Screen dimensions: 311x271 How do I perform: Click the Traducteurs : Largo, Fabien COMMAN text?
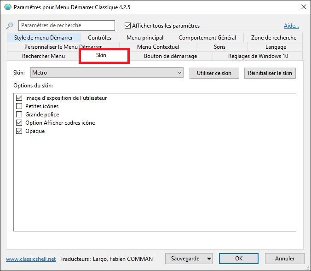(107, 259)
